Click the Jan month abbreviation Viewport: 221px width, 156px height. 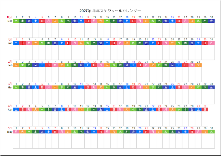[x=10, y=43]
